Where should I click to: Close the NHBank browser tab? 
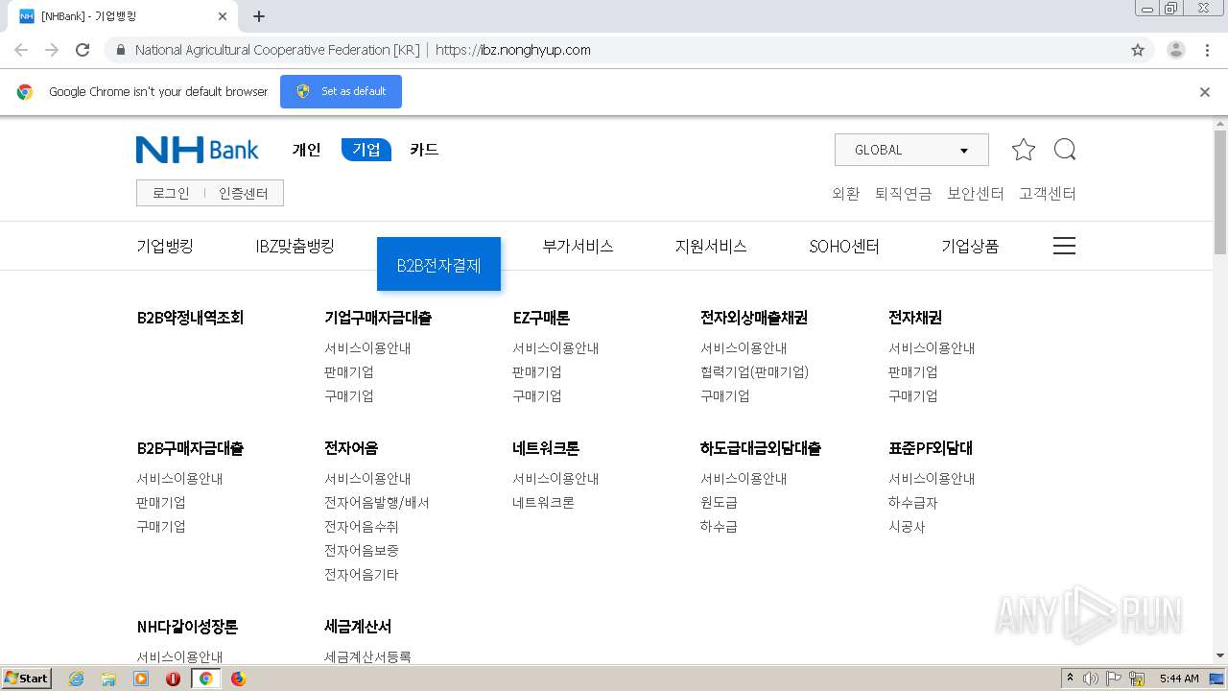223,16
